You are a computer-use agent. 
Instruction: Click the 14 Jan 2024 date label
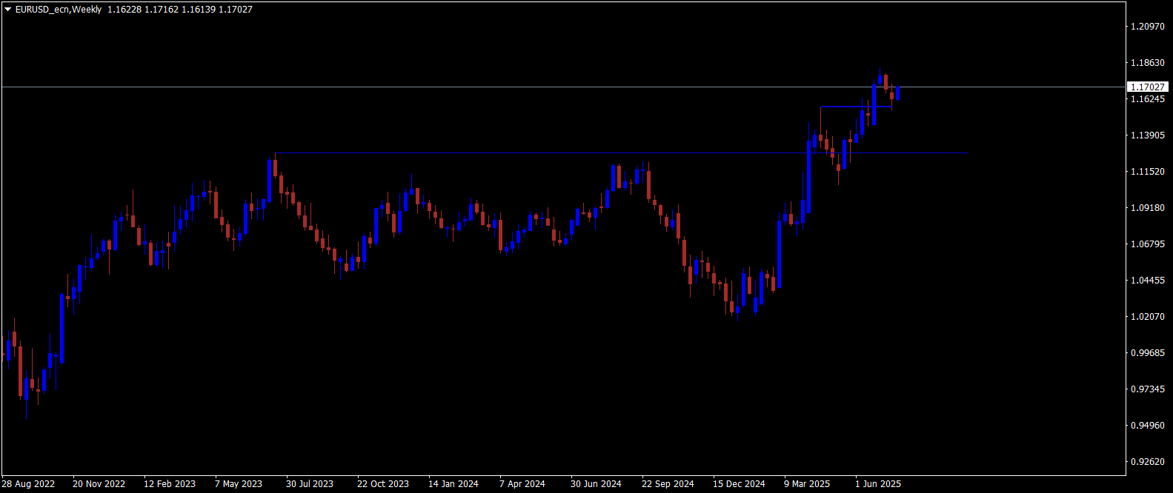coord(453,484)
